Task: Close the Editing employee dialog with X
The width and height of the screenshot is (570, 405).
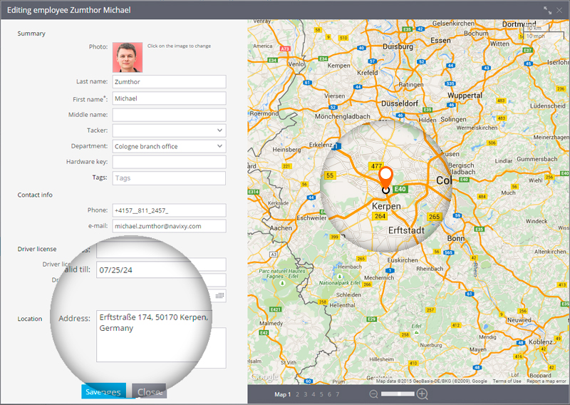Action: click(x=559, y=10)
